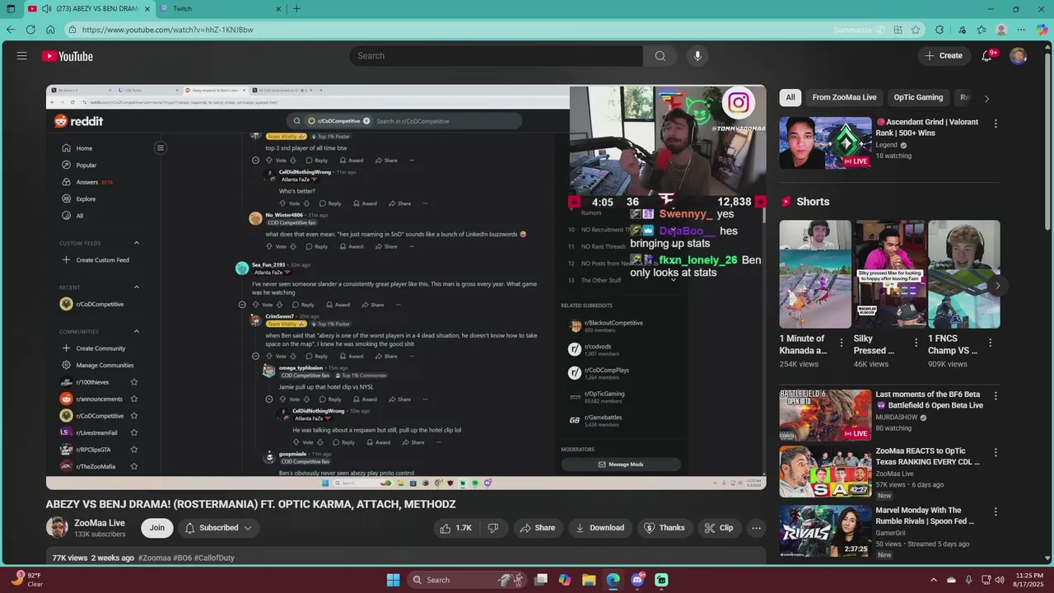Select the OpTic Gaming chip
The image size is (1054, 593).
918,97
